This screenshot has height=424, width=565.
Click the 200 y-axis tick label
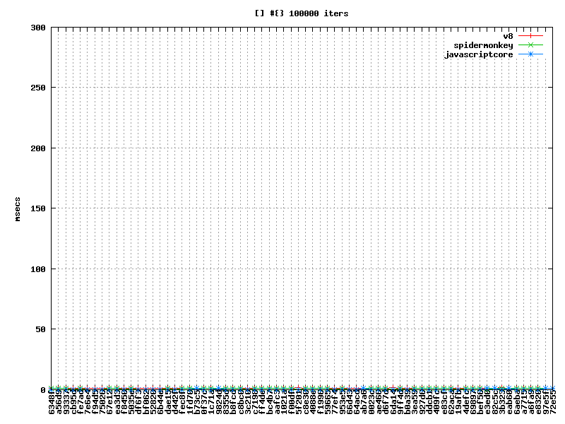click(38, 148)
